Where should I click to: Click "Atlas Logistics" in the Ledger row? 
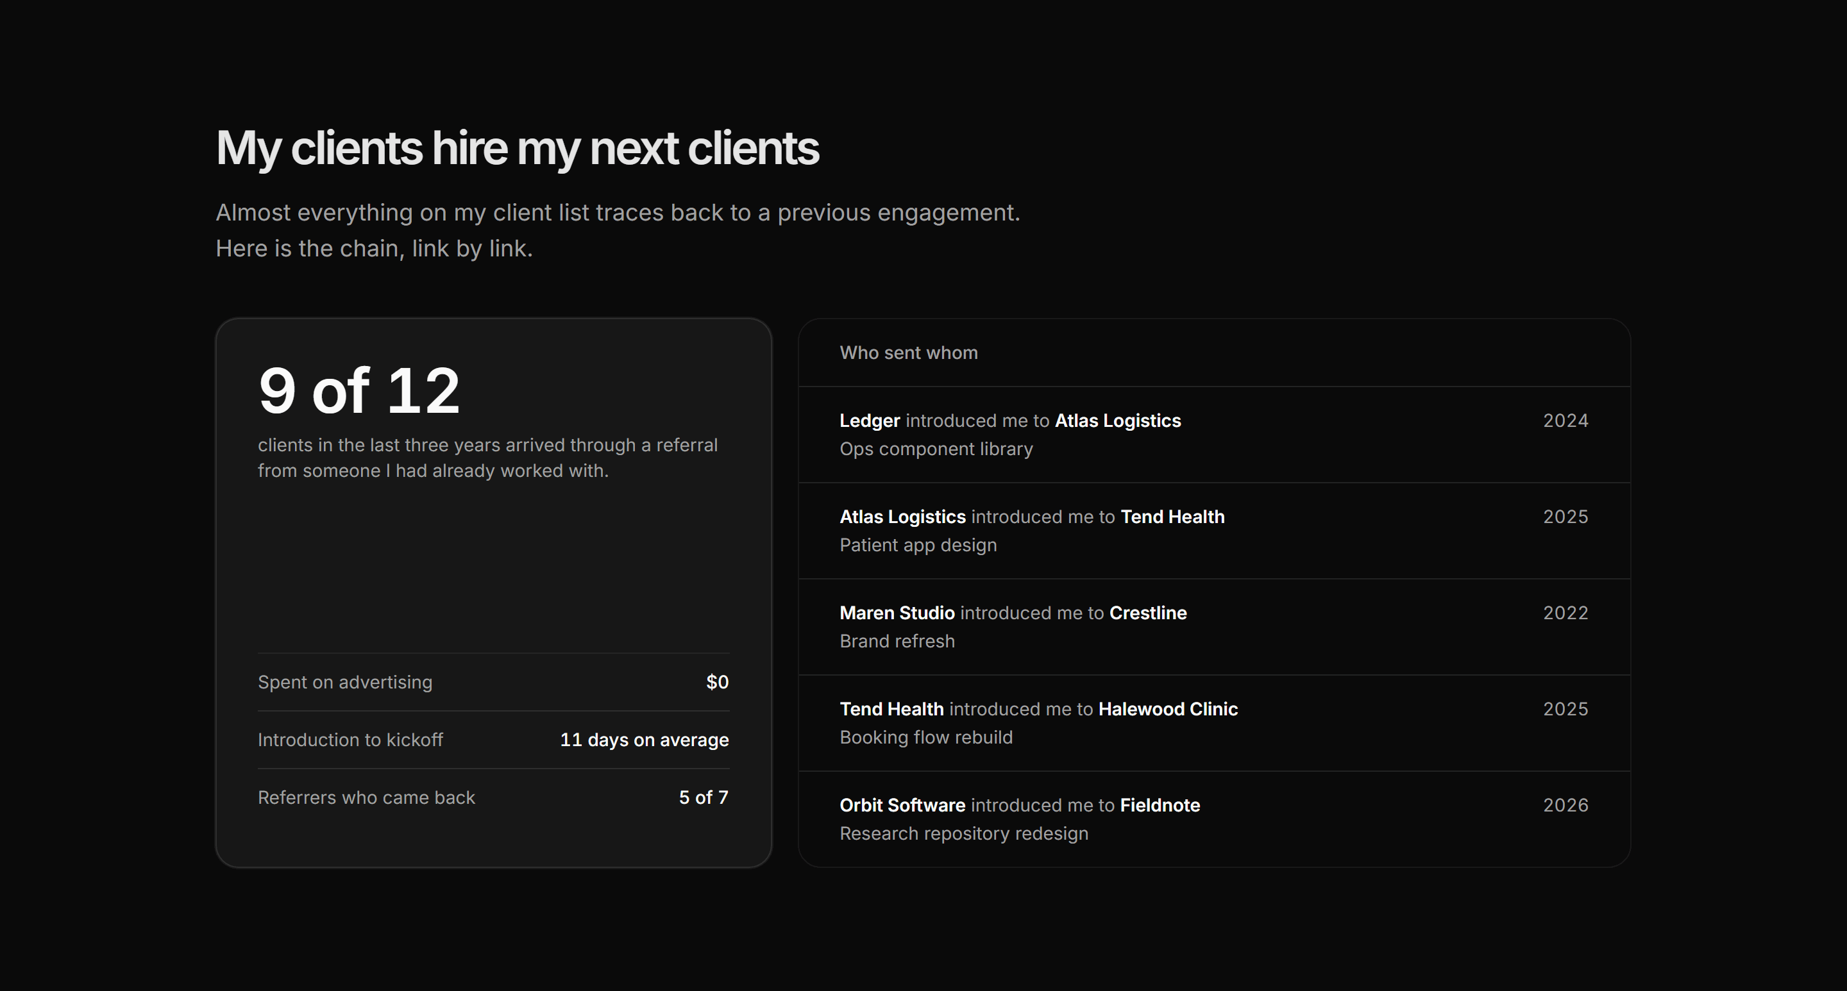click(x=1118, y=421)
